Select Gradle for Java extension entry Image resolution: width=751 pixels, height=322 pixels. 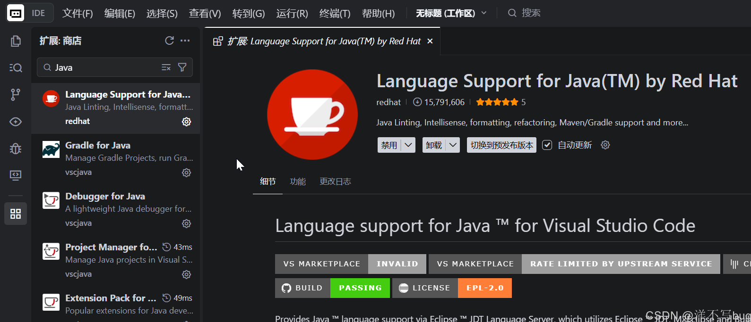pyautogui.click(x=115, y=159)
